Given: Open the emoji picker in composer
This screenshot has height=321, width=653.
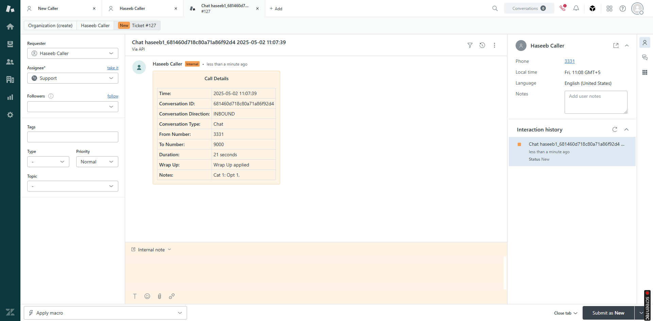Looking at the screenshot, I should pyautogui.click(x=147, y=296).
